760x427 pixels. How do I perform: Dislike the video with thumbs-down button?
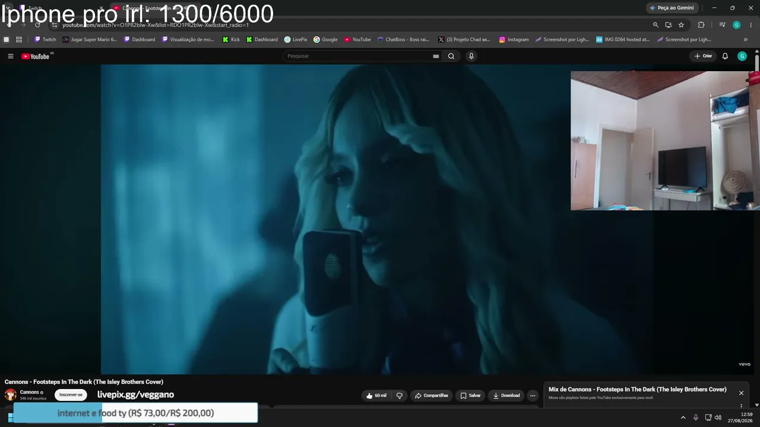[400, 396]
